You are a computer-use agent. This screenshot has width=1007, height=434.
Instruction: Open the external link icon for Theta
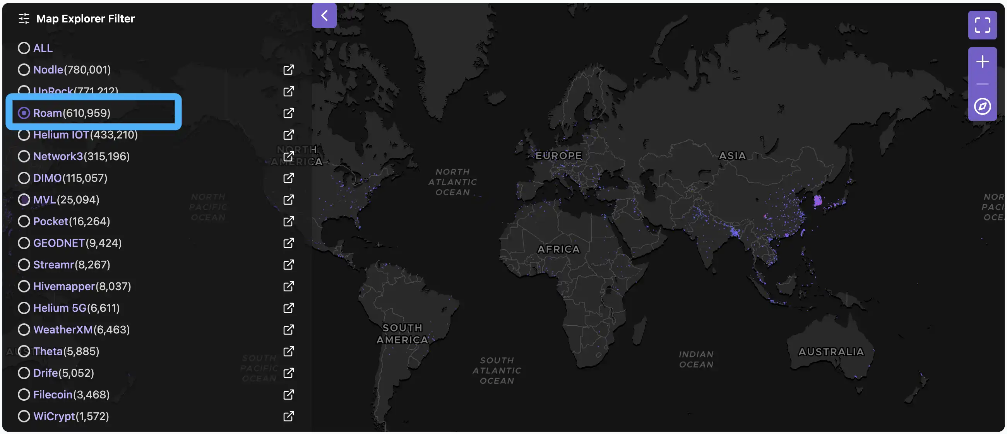click(x=288, y=352)
